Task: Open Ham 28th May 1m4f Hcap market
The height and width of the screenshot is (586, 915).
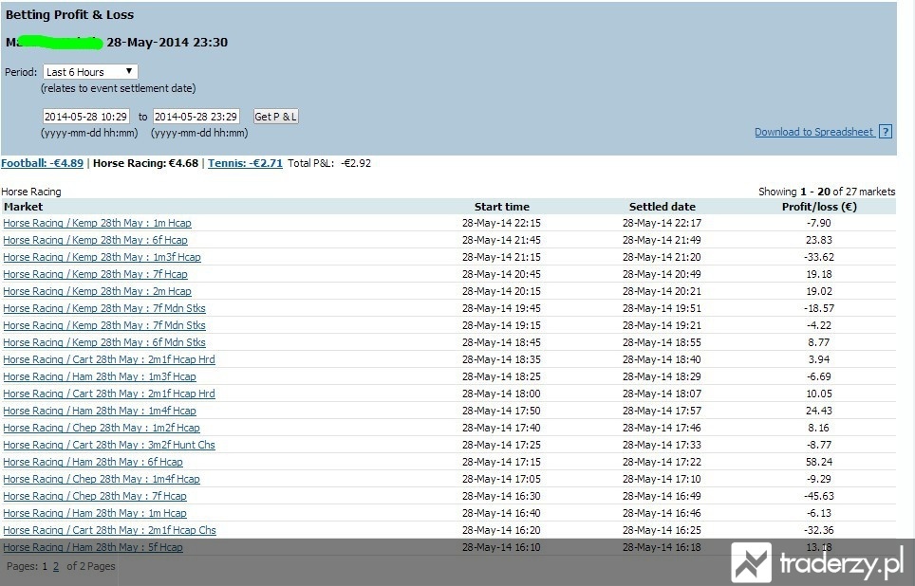Action: [100, 411]
